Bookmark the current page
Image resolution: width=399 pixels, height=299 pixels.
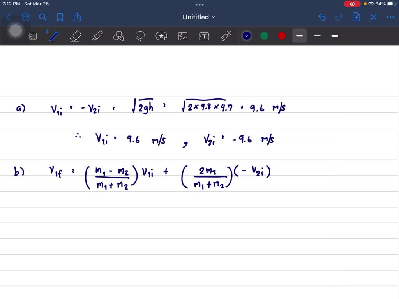(60, 17)
